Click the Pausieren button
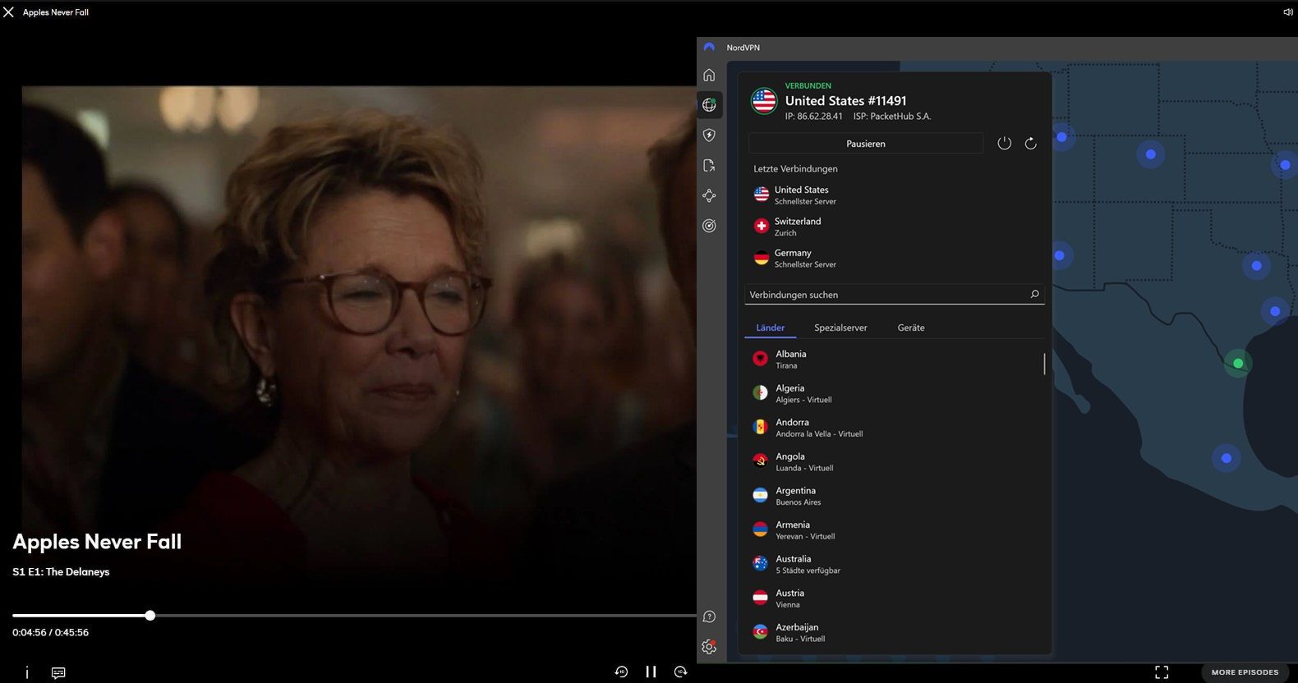Image resolution: width=1298 pixels, height=683 pixels. coord(866,144)
